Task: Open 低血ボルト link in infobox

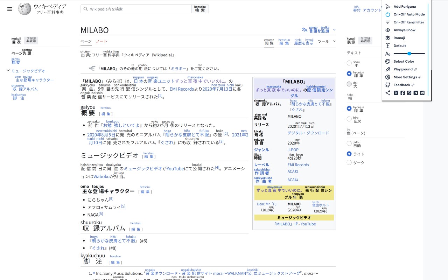Action: click(321, 204)
